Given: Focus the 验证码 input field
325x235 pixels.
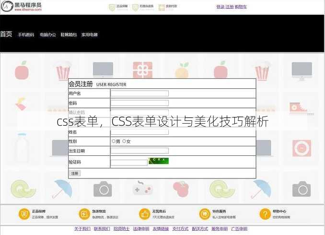Looking at the screenshot, I should (x=129, y=162).
